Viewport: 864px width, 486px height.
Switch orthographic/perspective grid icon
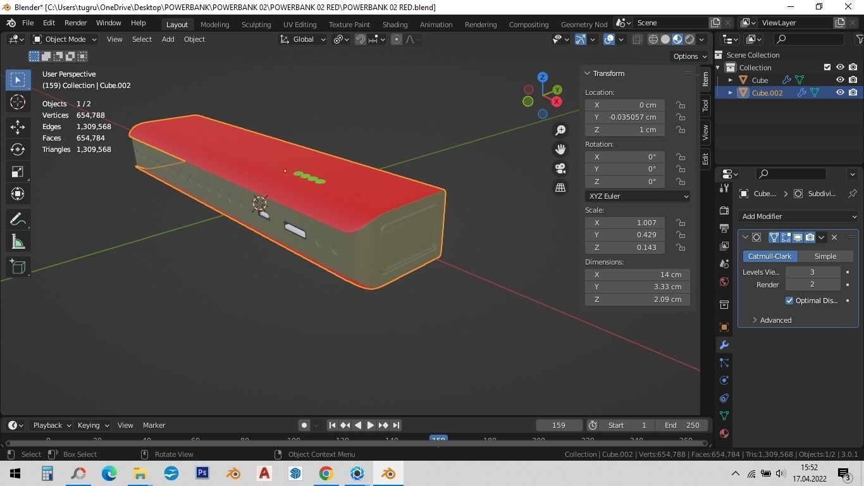point(560,187)
